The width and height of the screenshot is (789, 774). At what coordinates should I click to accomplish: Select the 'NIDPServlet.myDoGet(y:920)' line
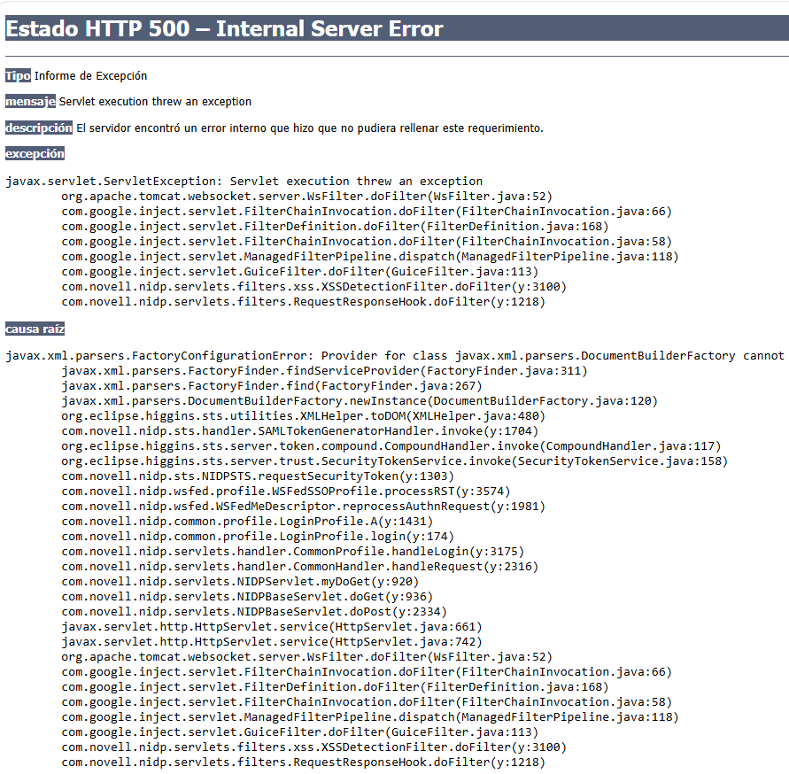[x=240, y=582]
